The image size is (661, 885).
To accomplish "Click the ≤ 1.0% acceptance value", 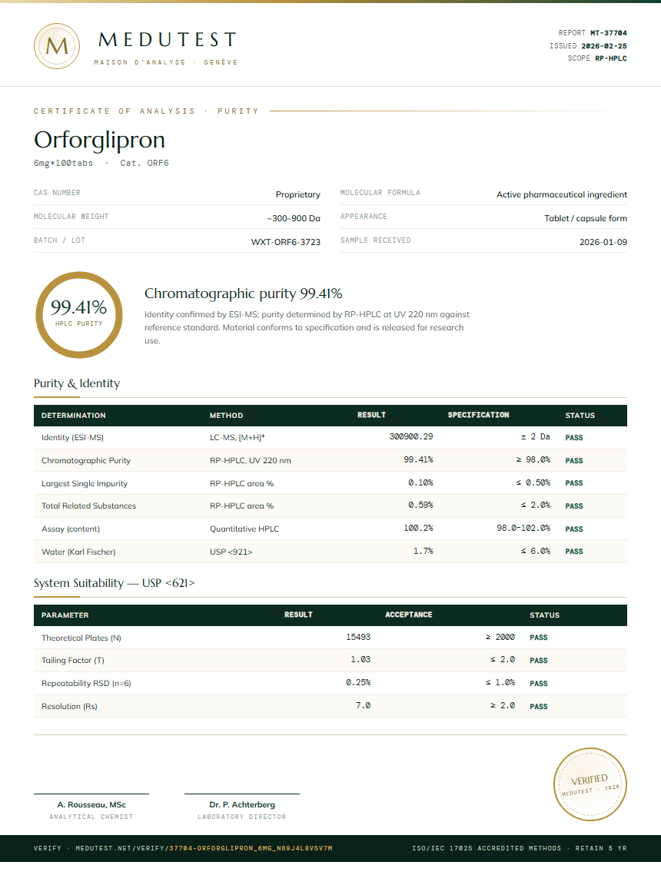I will pos(500,683).
